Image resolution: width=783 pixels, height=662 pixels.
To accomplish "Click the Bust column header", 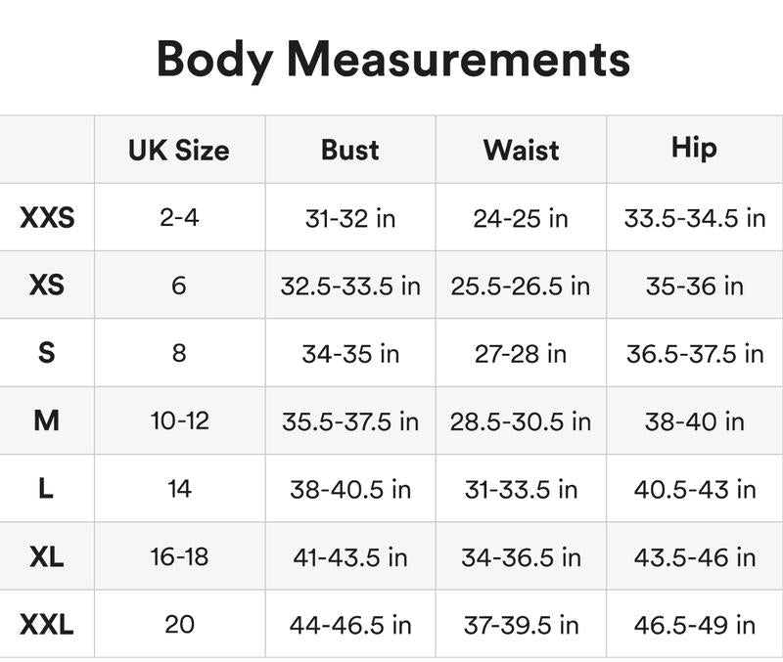I will pyautogui.click(x=350, y=150).
